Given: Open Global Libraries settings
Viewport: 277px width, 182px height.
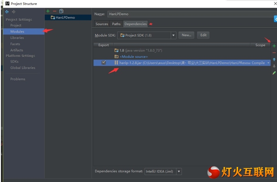Looking at the screenshot, I should (x=23, y=68).
